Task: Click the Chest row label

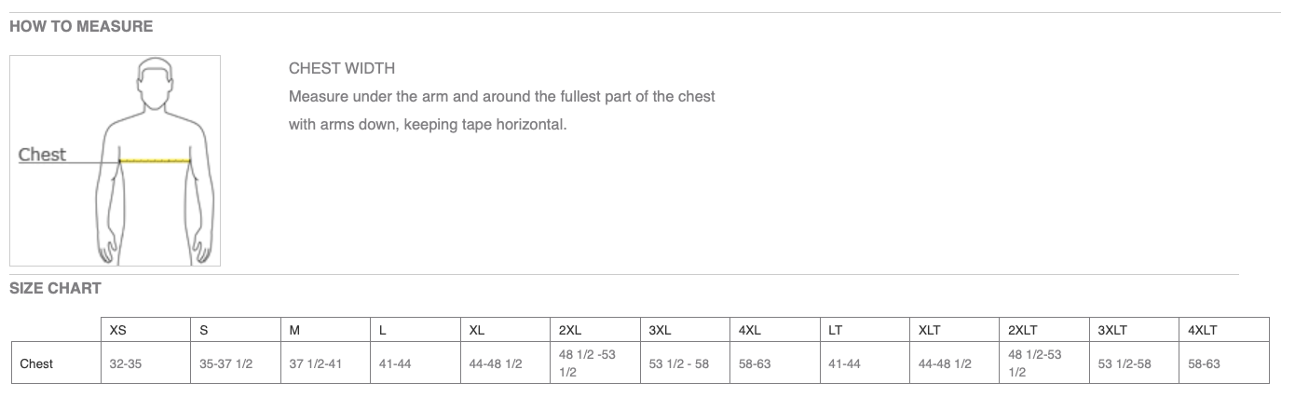Action: [x=37, y=363]
